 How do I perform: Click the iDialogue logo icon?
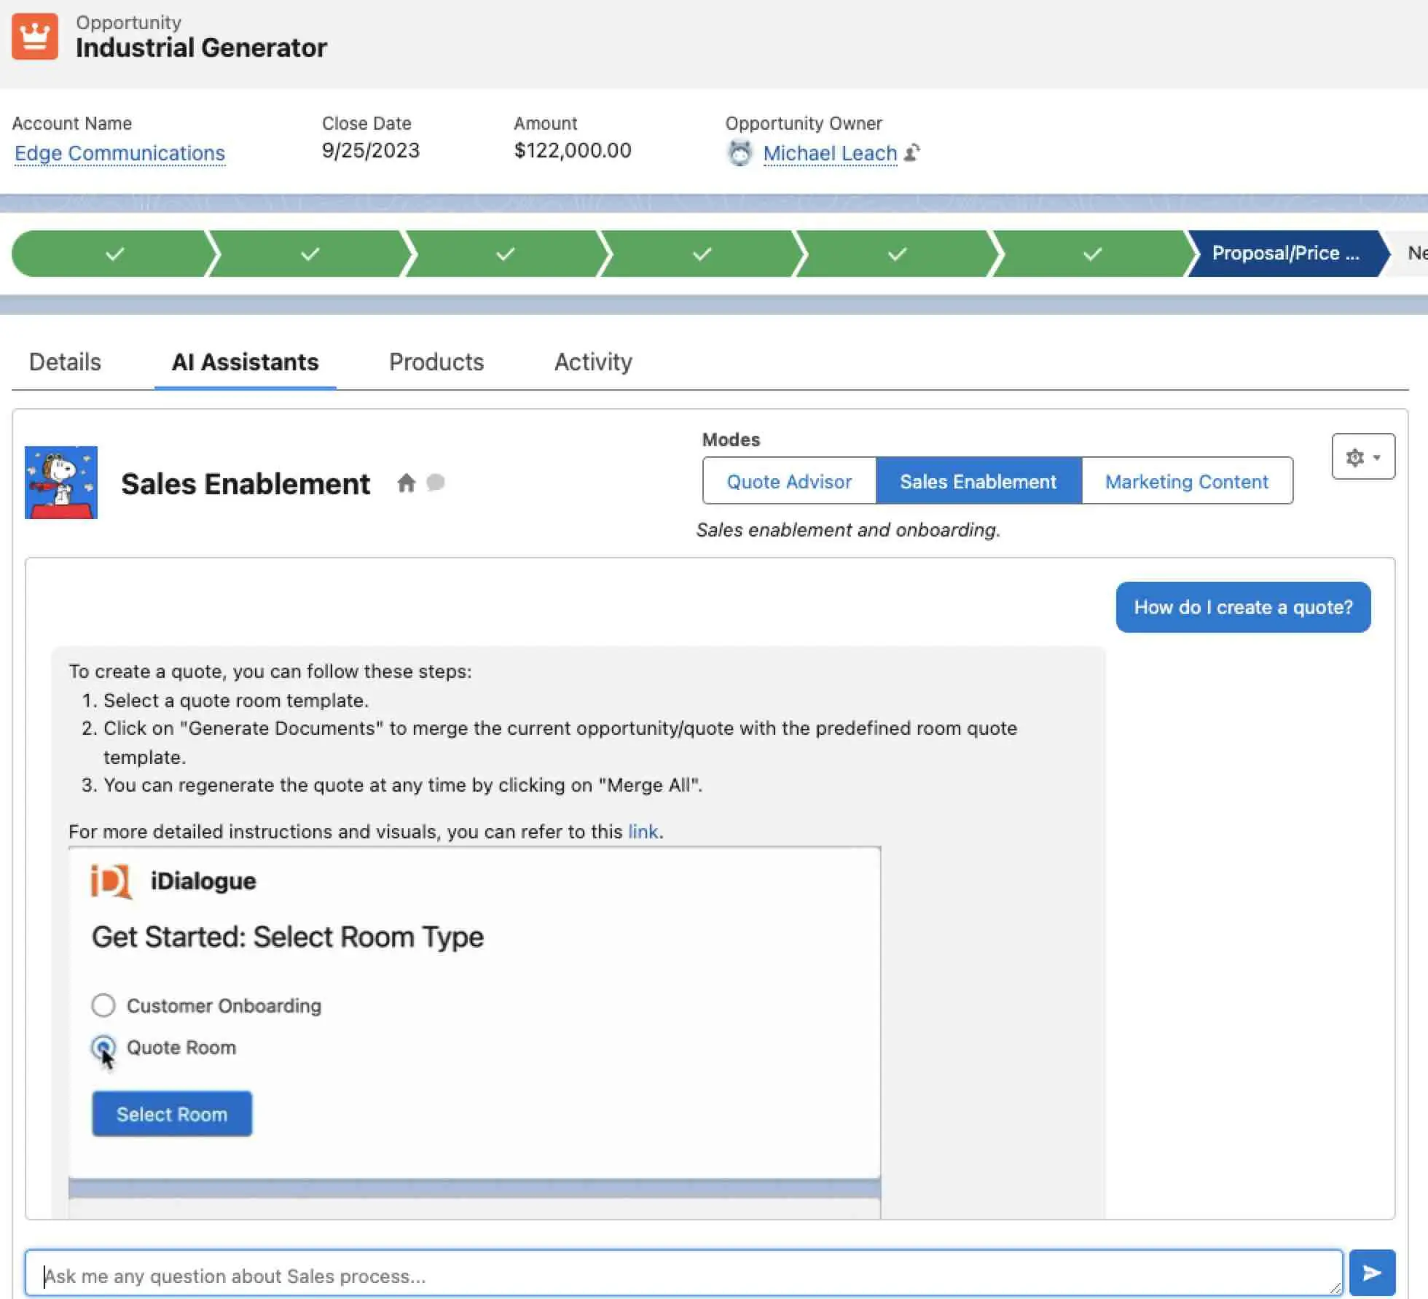[111, 881]
